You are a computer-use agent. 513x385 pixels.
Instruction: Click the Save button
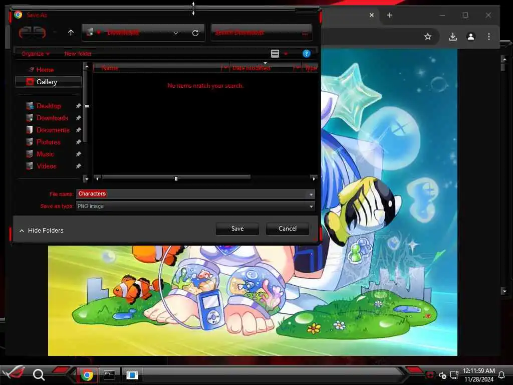(237, 229)
